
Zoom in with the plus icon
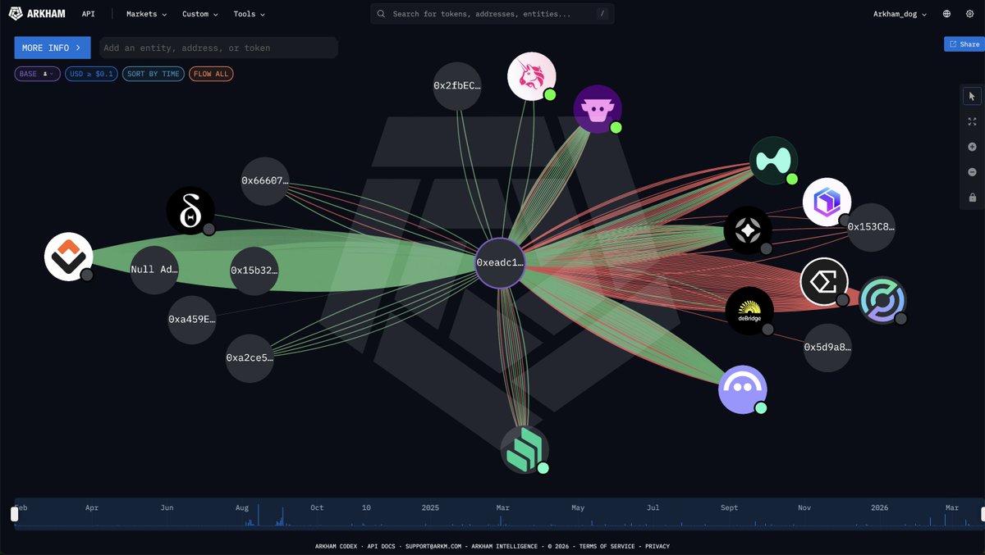click(972, 147)
